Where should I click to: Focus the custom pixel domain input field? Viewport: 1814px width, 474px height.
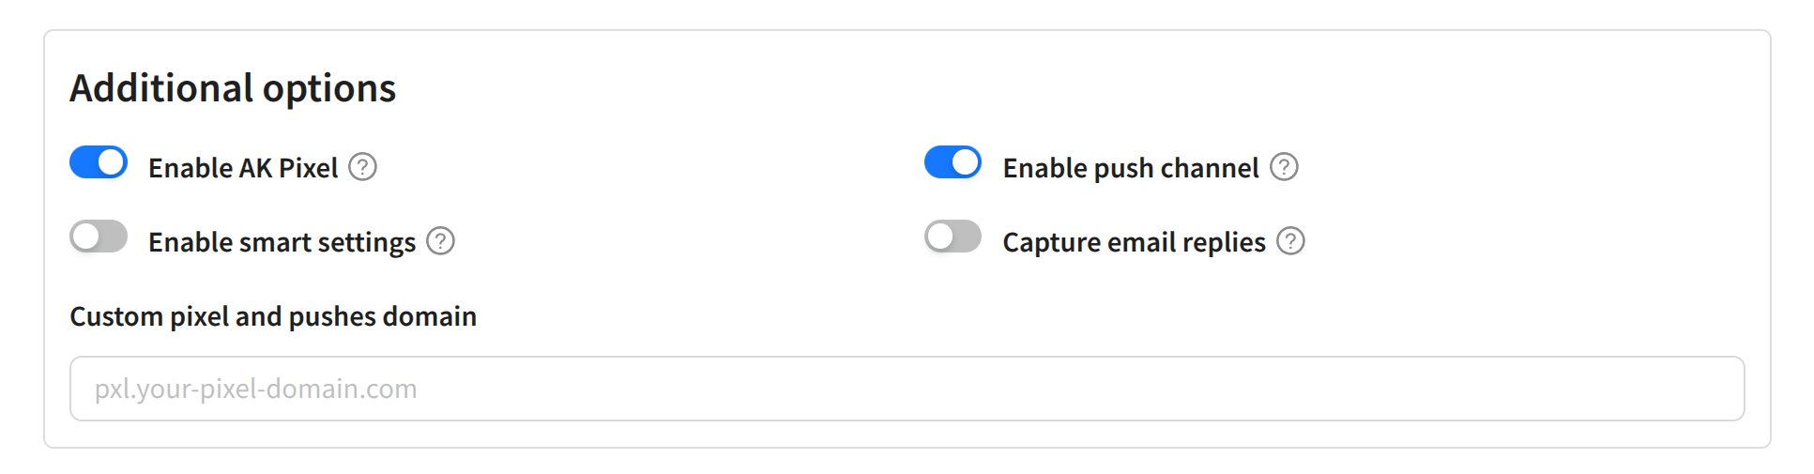907,389
